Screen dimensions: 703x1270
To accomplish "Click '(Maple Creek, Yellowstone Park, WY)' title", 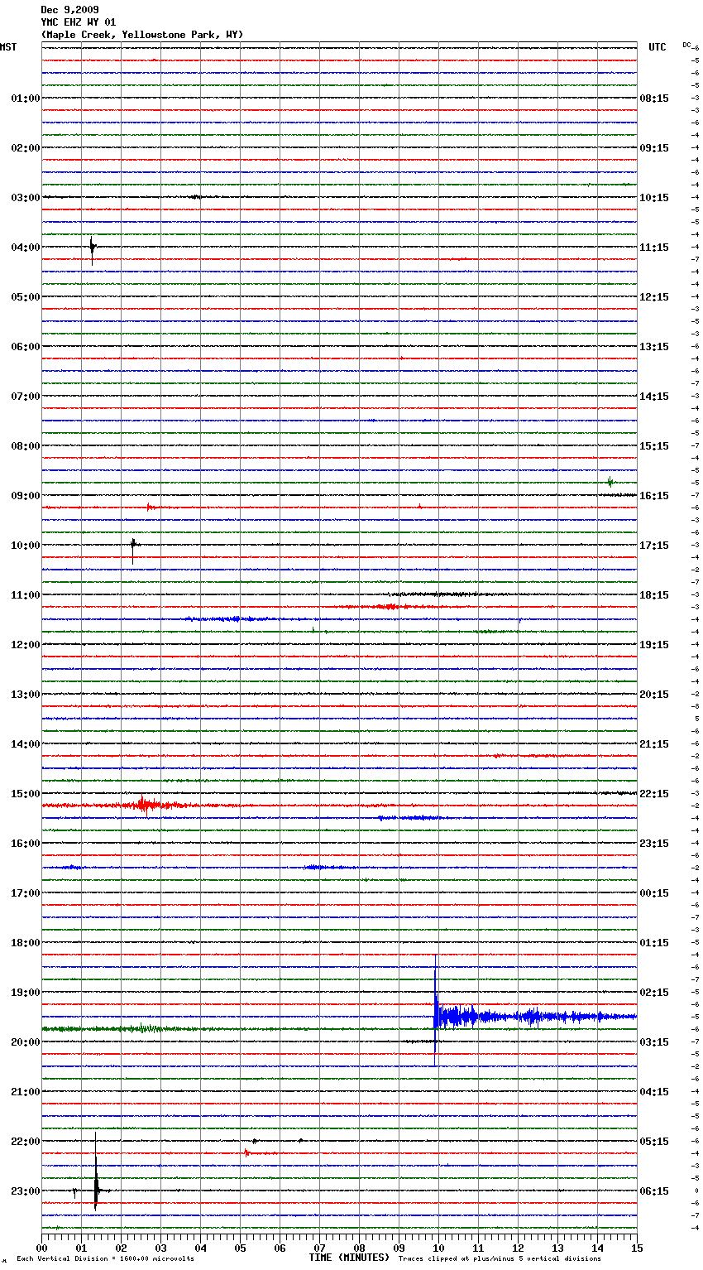I will pyautogui.click(x=142, y=35).
